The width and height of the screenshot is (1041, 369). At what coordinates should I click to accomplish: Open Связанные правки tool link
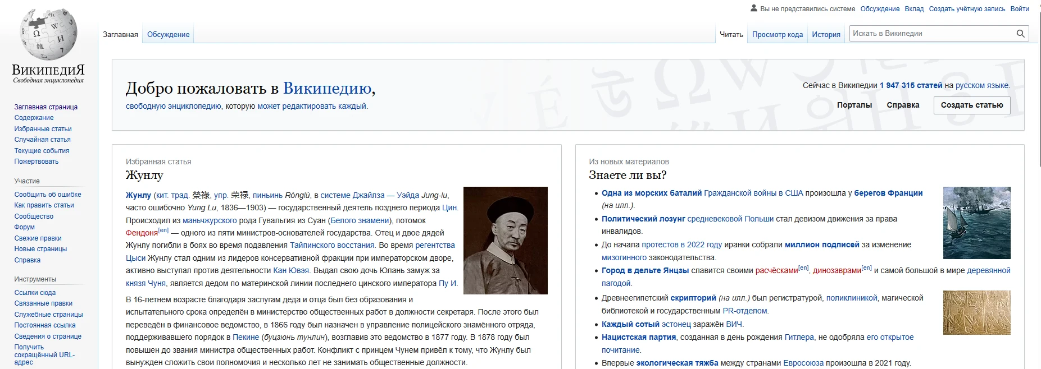[43, 303]
